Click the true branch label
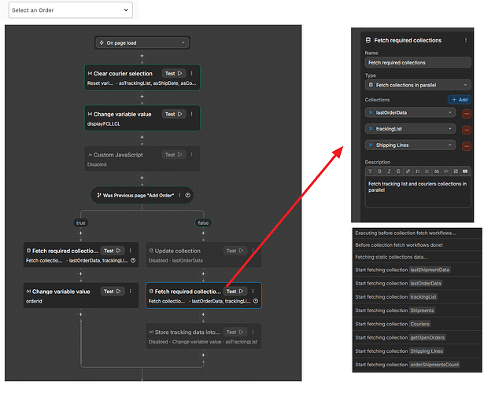495x393 pixels. [81, 223]
